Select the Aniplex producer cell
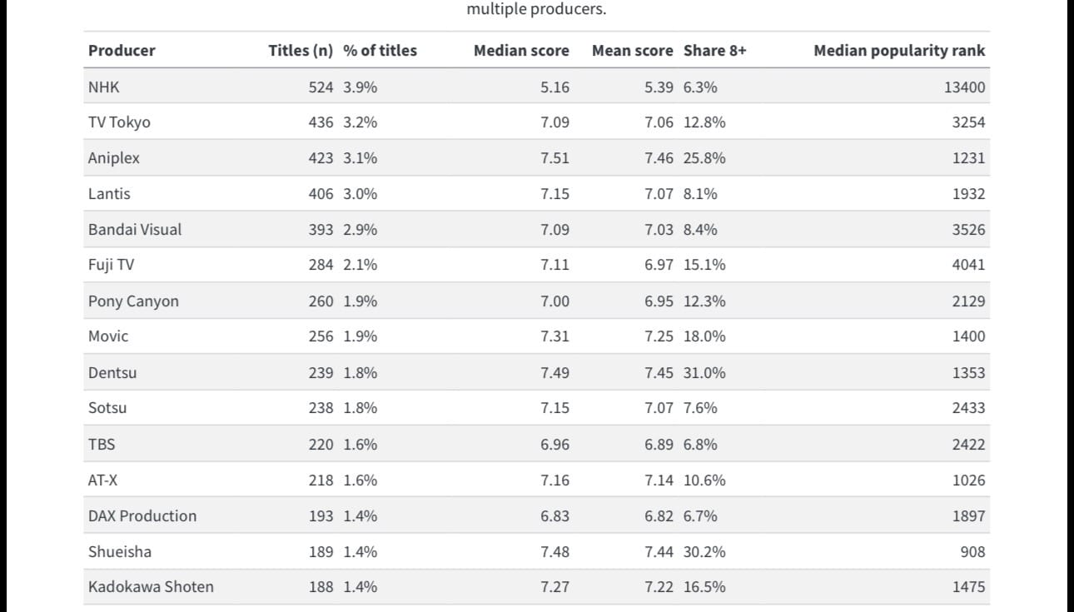Screen dimensions: 1074x612 point(114,158)
